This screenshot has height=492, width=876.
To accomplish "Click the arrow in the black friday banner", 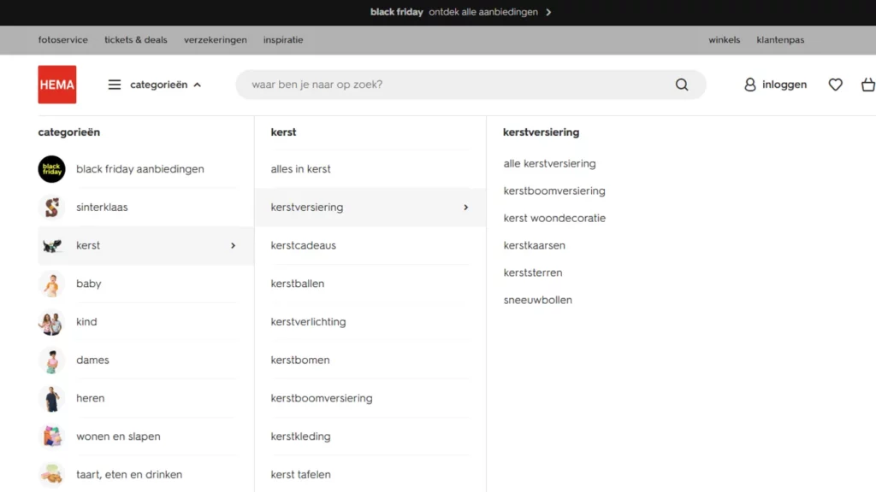I will click(550, 13).
